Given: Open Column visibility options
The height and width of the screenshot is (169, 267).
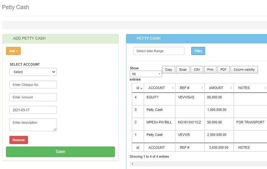Looking at the screenshot, I should (244, 70).
